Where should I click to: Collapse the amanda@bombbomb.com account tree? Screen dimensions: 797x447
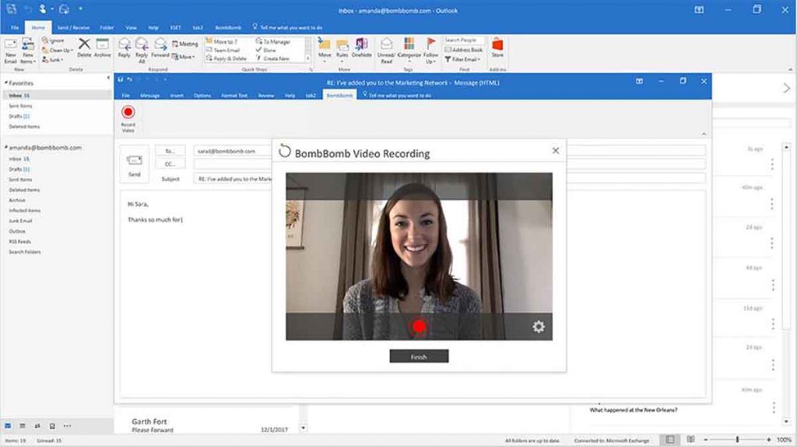point(6,147)
